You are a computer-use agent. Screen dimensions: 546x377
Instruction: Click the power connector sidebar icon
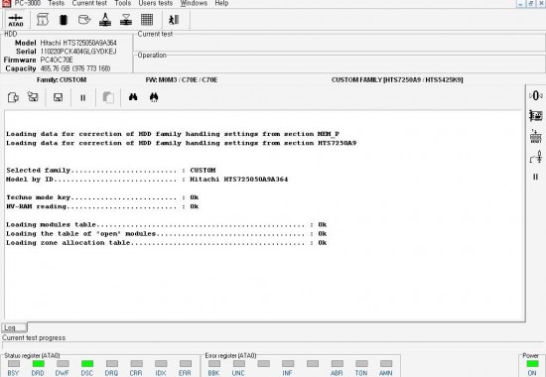coord(535,157)
